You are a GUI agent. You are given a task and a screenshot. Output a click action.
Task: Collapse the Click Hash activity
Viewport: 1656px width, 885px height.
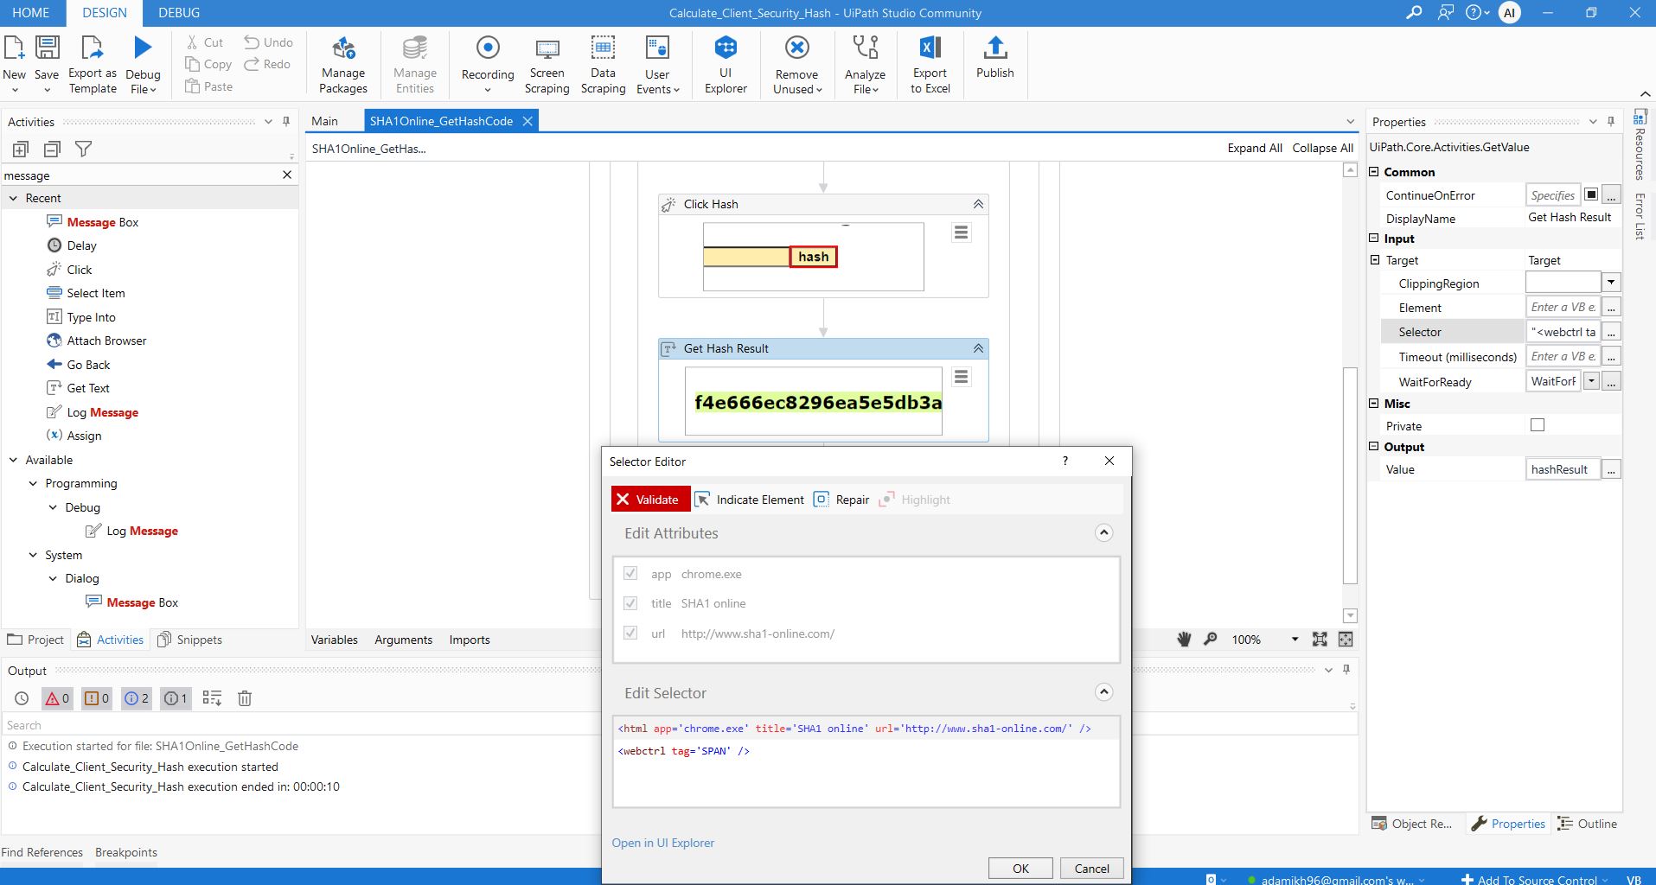click(978, 204)
